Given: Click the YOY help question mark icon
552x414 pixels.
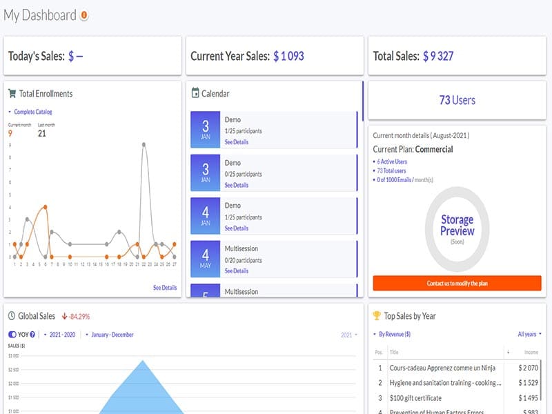Looking at the screenshot, I should click(x=32, y=335).
